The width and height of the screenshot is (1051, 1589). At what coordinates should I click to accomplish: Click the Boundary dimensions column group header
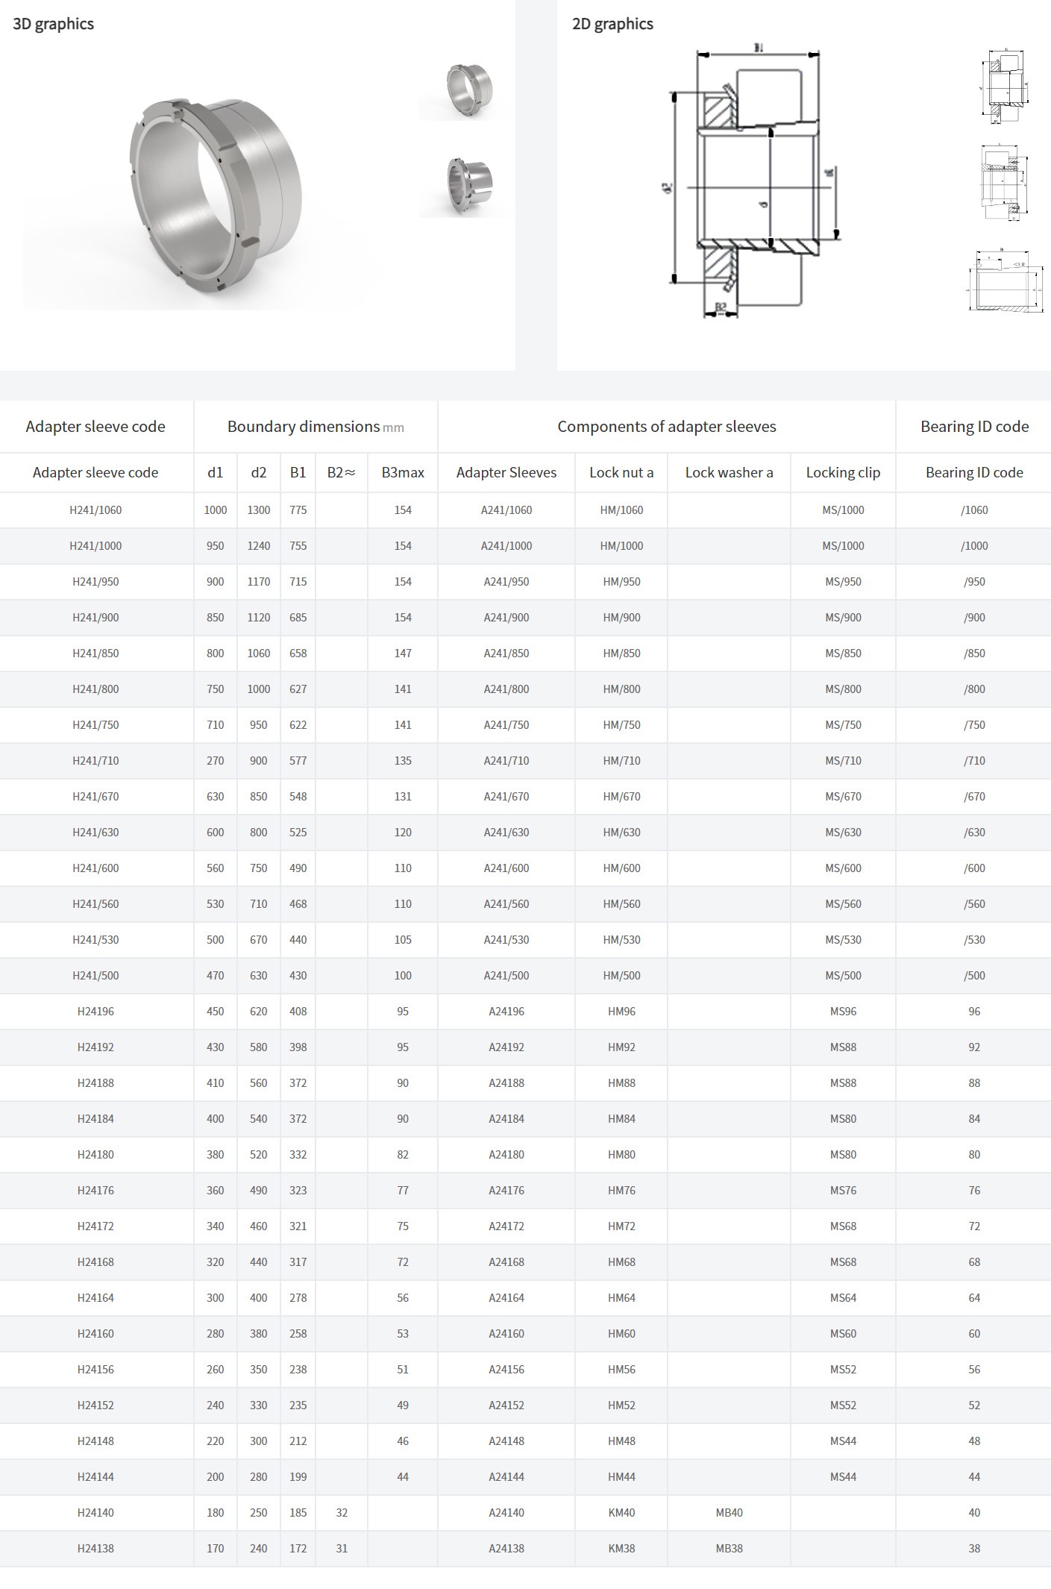tap(315, 427)
